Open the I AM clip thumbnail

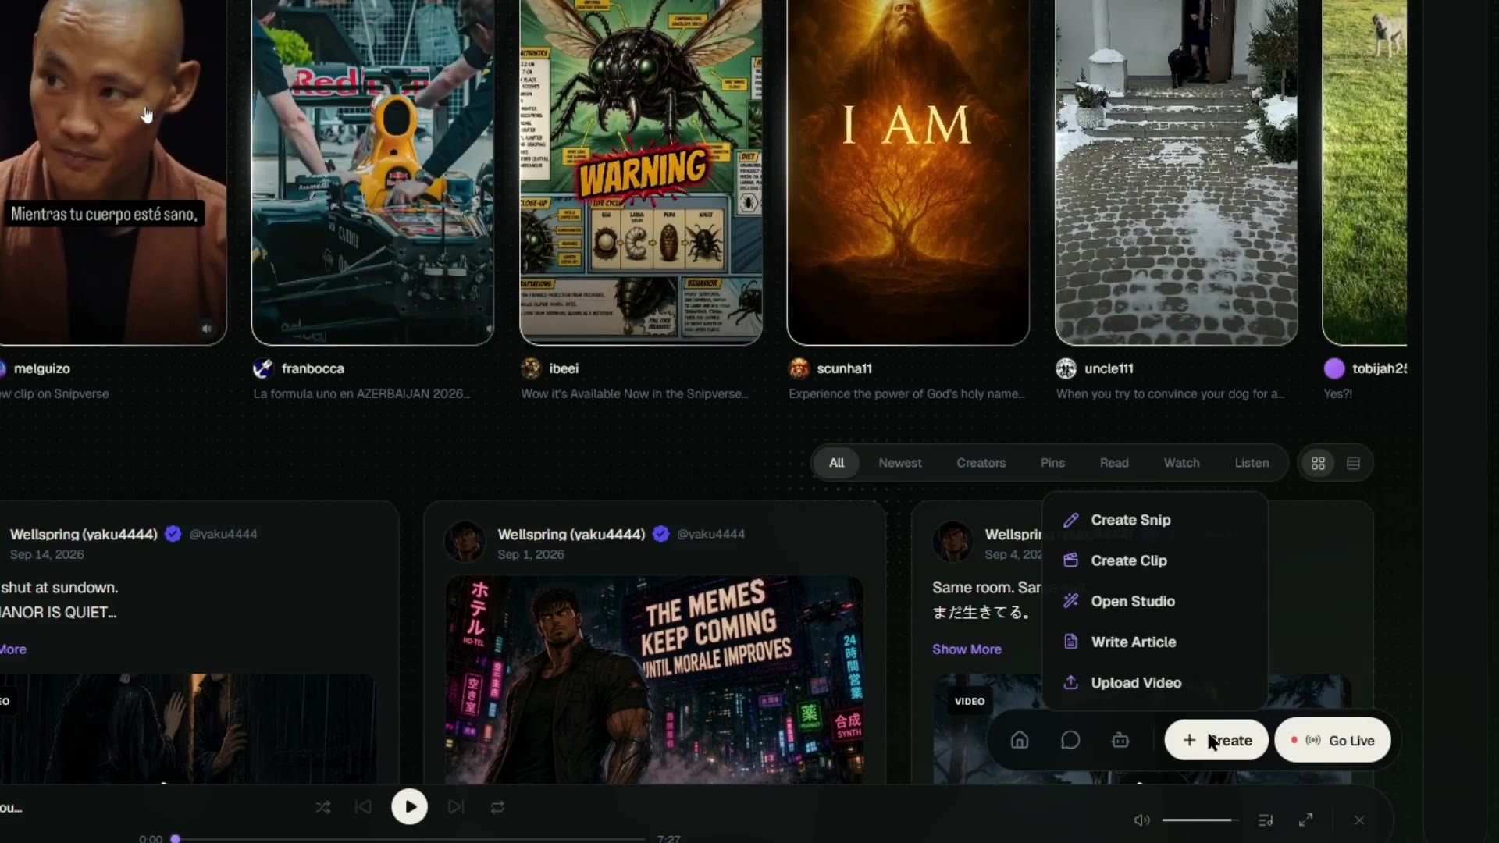click(x=908, y=172)
